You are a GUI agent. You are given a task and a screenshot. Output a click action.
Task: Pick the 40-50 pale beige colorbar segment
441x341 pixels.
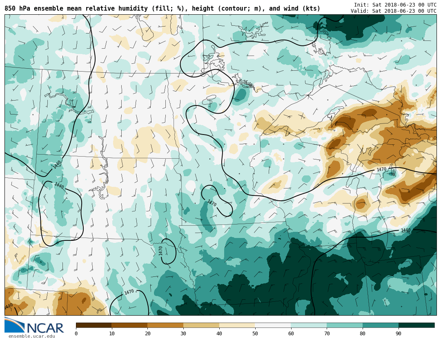[237, 325]
